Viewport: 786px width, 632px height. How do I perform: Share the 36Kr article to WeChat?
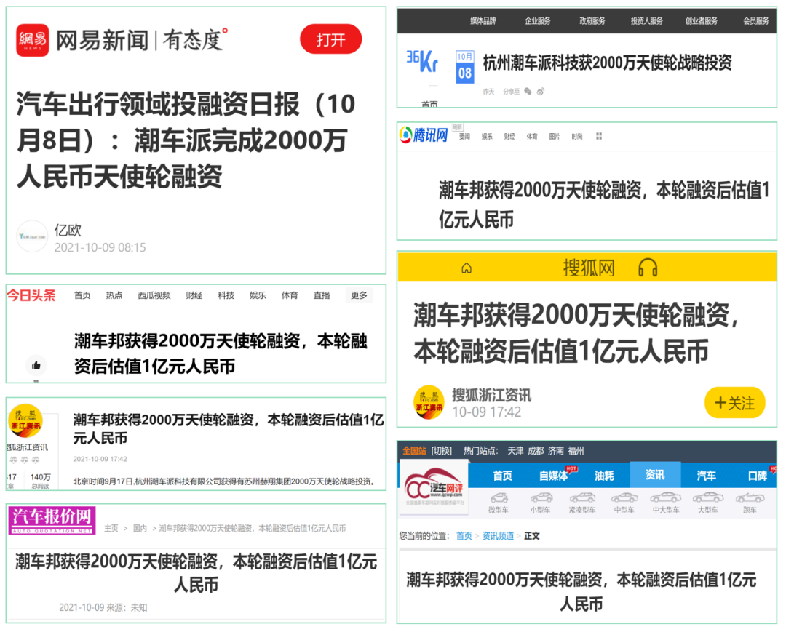coord(528,91)
